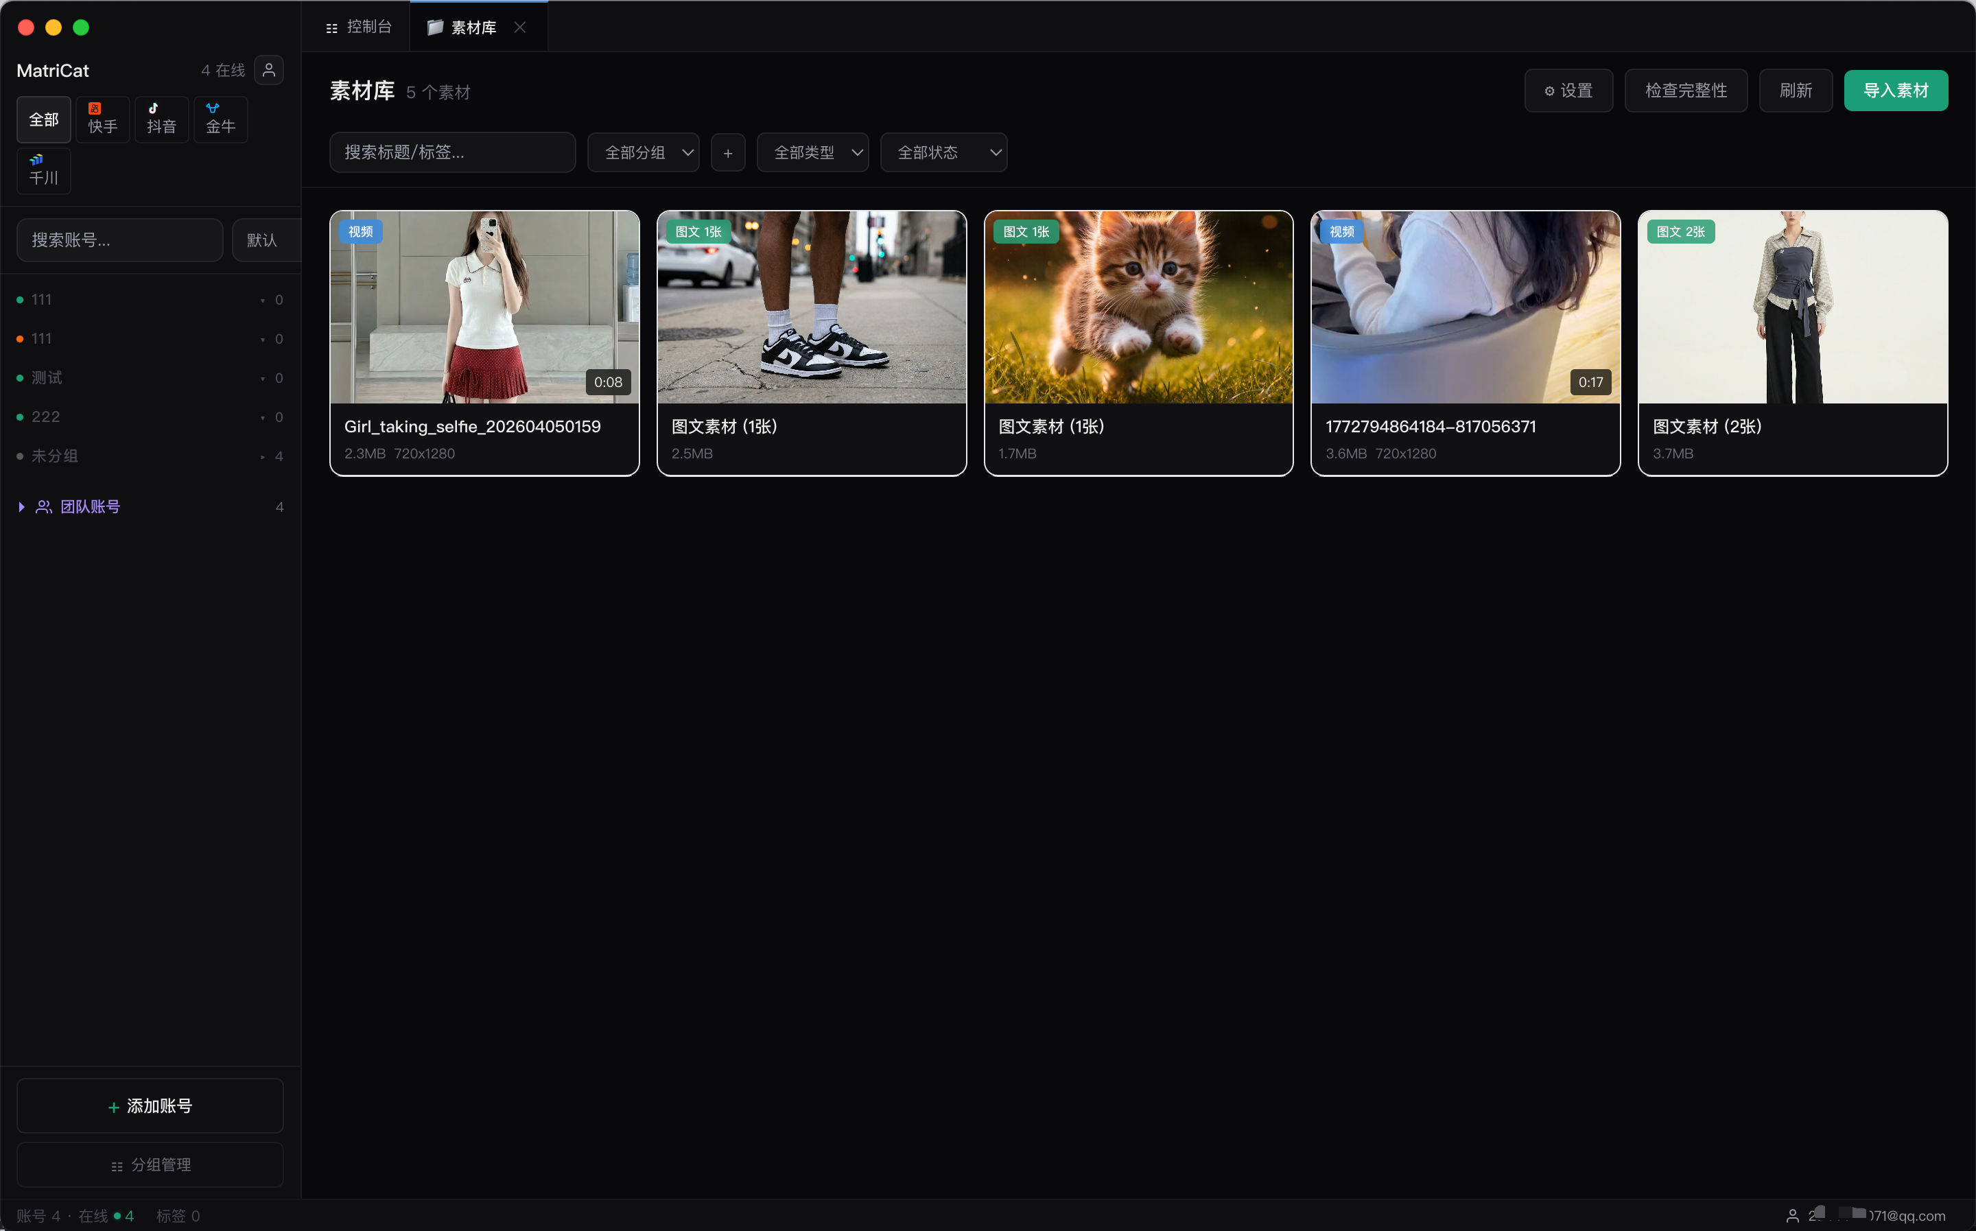This screenshot has height=1231, width=1976.
Task: Filter accounts by 千川 platform
Action: click(x=43, y=170)
